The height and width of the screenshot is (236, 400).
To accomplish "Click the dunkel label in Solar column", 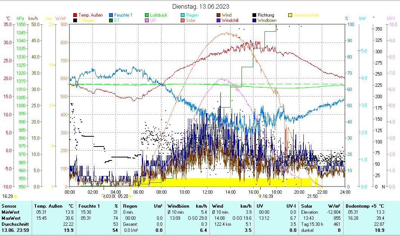I will click(x=308, y=230).
